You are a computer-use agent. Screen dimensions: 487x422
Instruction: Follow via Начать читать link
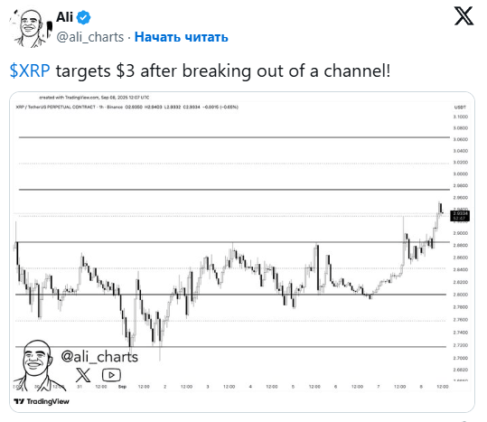click(x=181, y=37)
